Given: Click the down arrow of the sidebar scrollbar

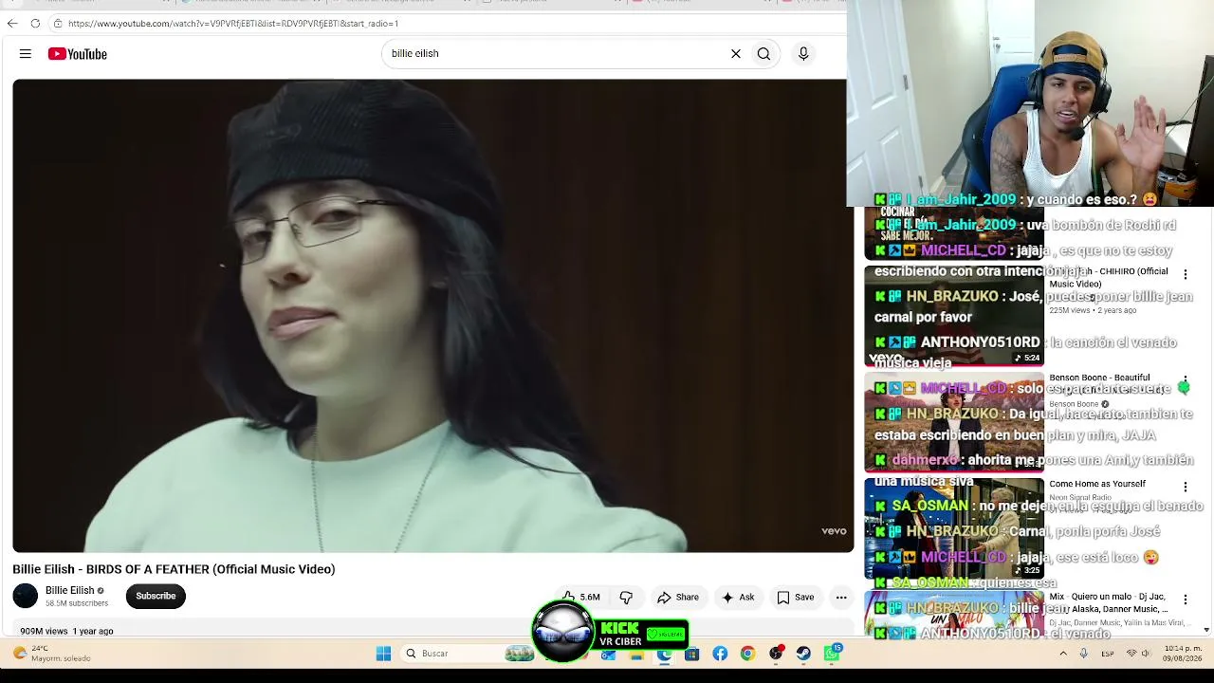Looking at the screenshot, I should [x=1206, y=630].
